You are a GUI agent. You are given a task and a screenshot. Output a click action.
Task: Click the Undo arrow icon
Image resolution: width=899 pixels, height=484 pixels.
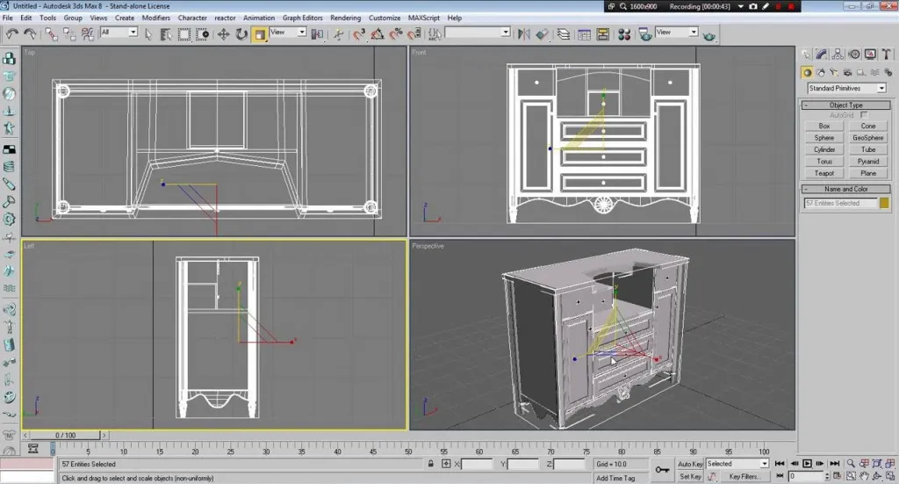(x=12, y=34)
